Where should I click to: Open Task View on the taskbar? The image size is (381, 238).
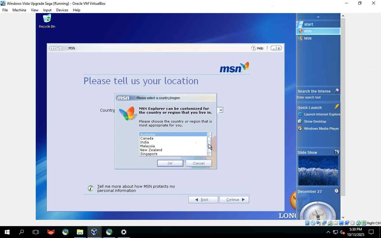(x=36, y=232)
